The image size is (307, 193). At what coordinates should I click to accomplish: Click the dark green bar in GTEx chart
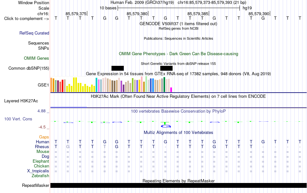(x=164, y=85)
